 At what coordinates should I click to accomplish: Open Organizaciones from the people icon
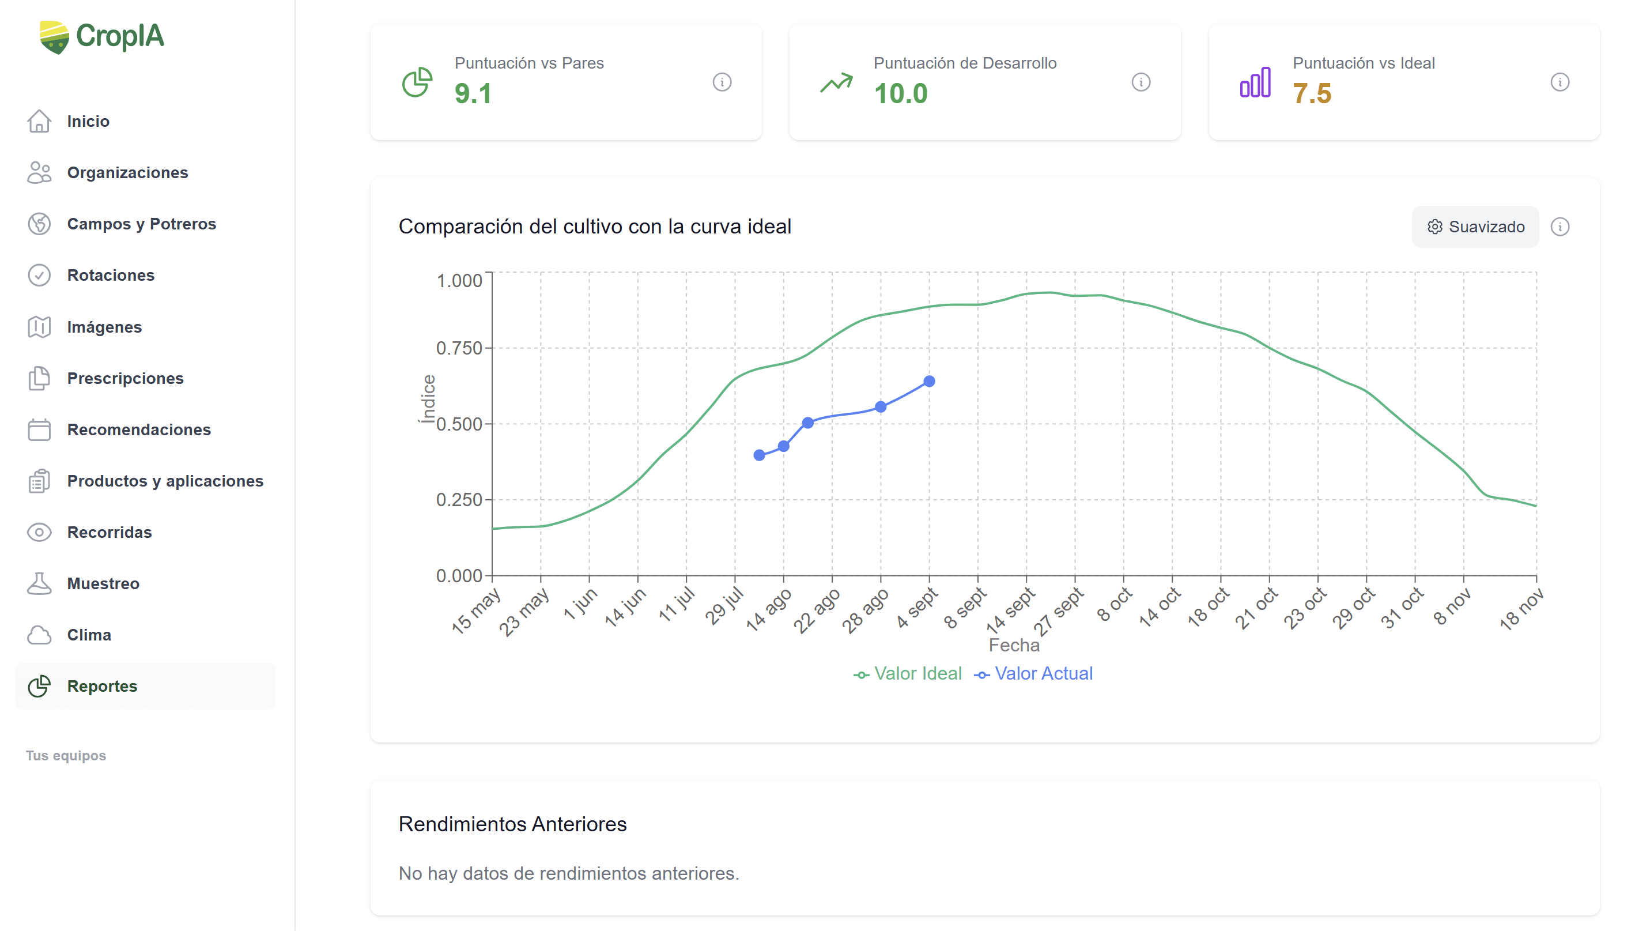tap(39, 172)
